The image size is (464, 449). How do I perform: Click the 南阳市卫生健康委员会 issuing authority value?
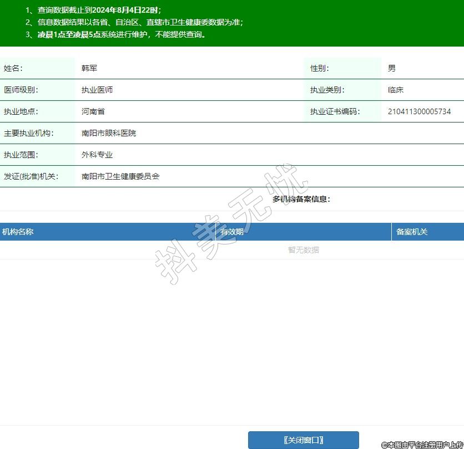pos(120,176)
